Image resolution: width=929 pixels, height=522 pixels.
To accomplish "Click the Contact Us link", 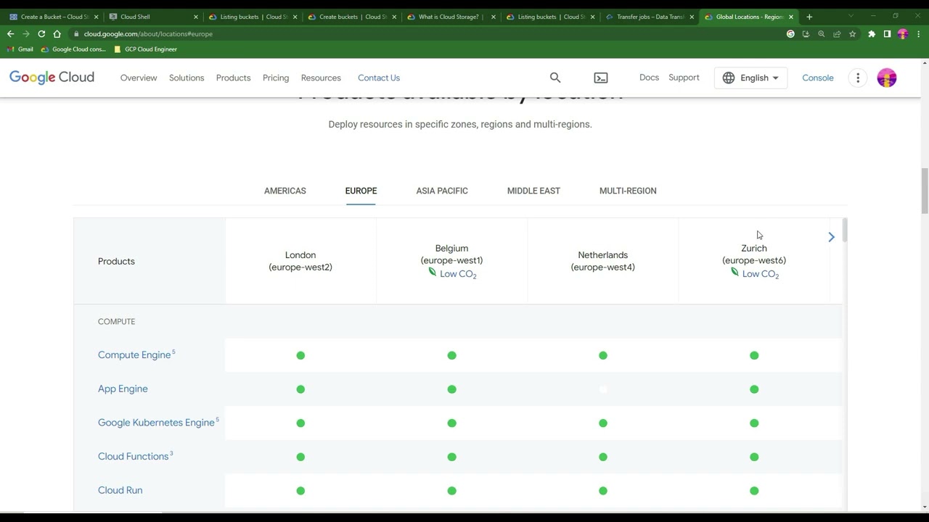I will click(379, 78).
